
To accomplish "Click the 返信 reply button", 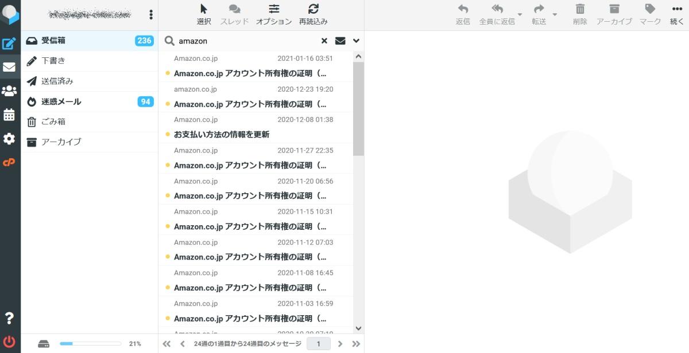I will pos(463,15).
